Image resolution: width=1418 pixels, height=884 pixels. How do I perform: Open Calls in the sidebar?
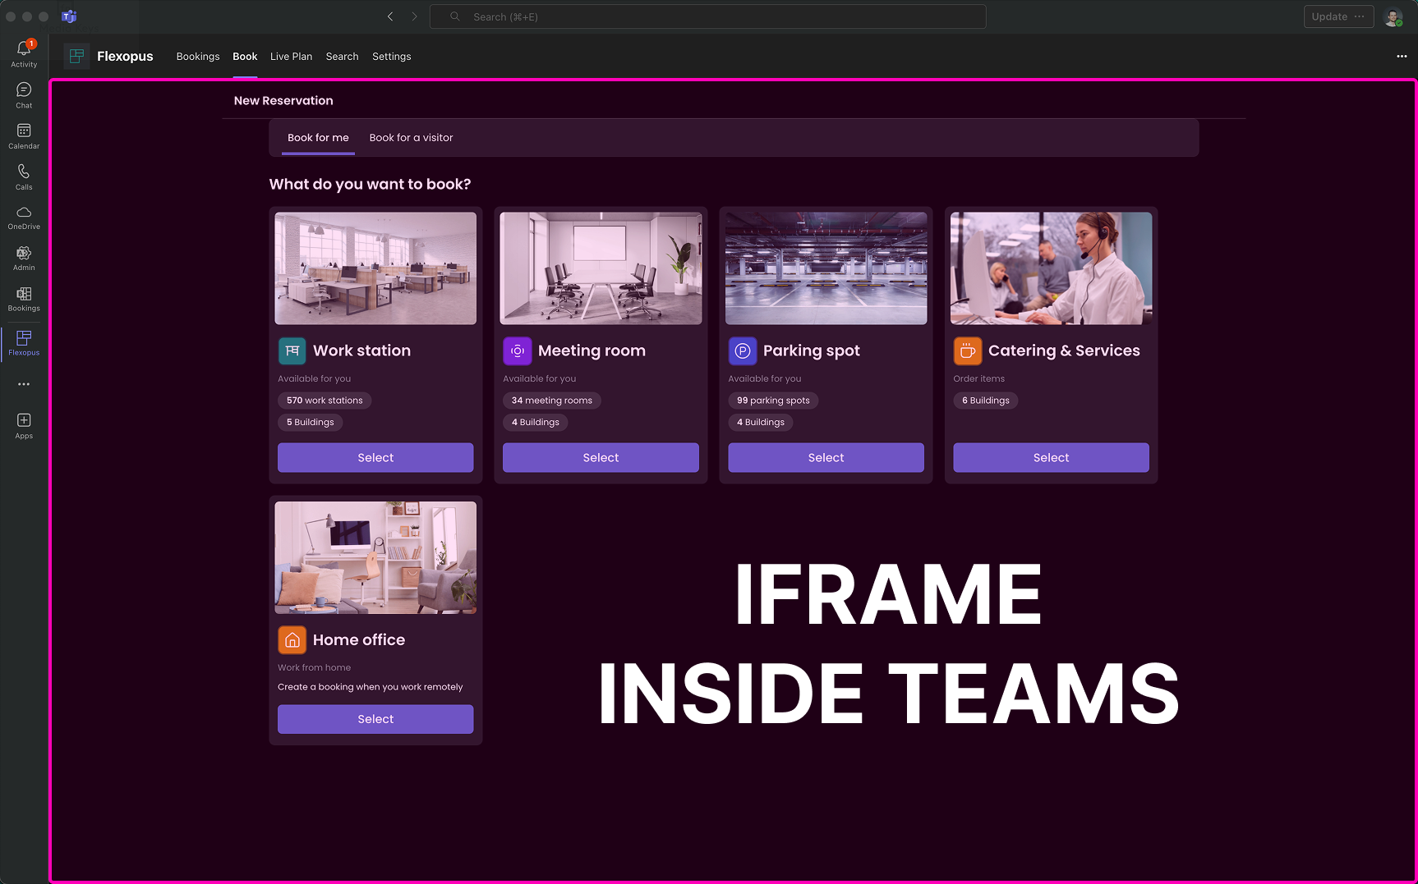tap(24, 176)
